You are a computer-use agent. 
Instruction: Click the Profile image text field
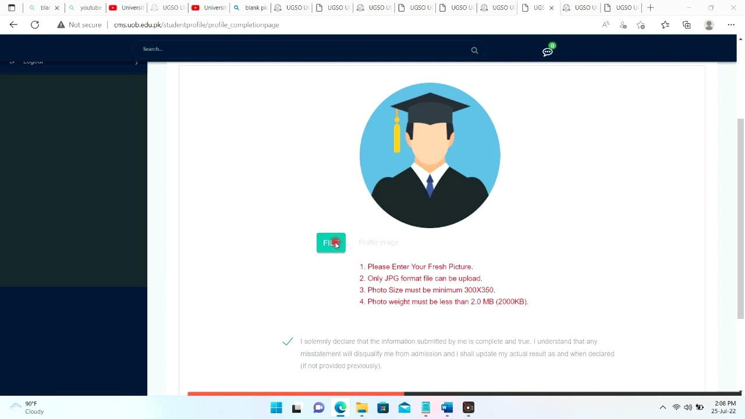(378, 242)
